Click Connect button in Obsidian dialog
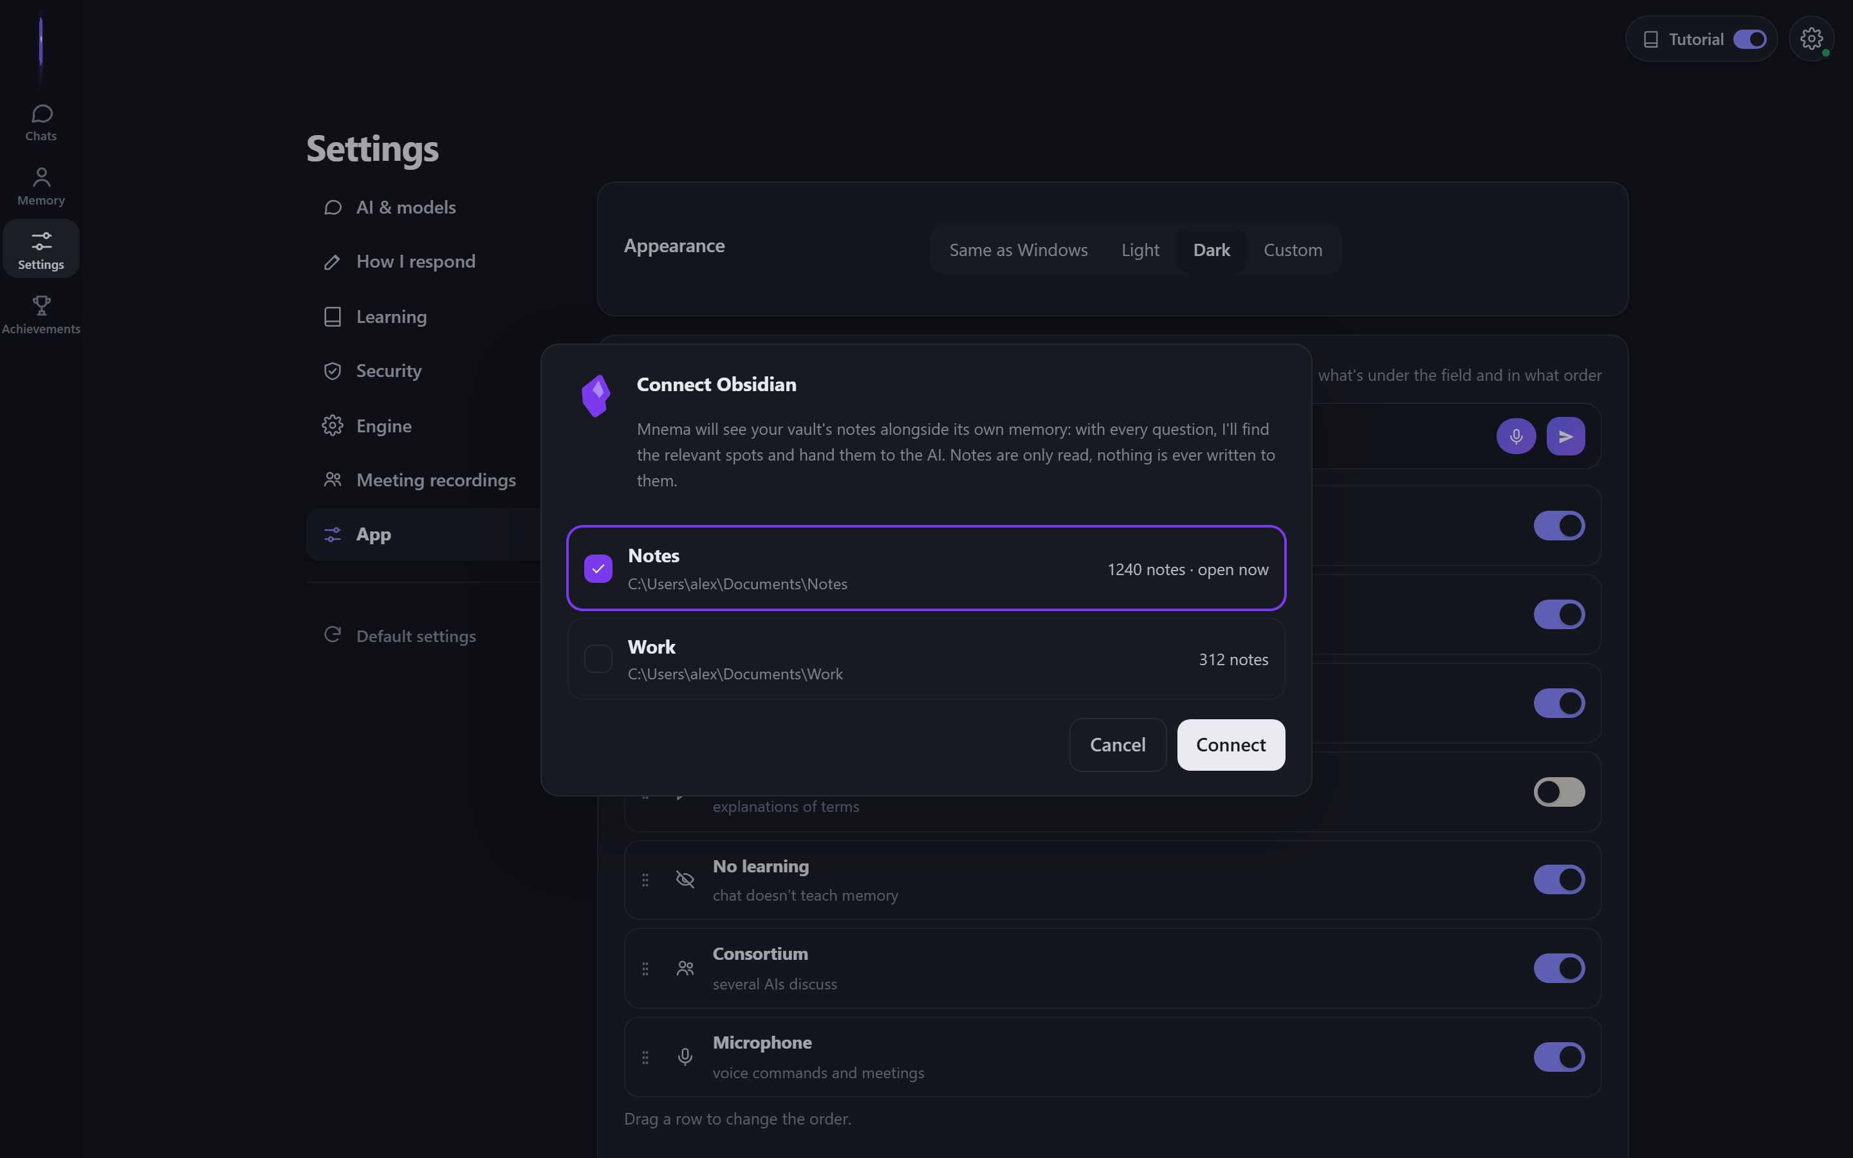This screenshot has width=1853, height=1158. 1230,744
